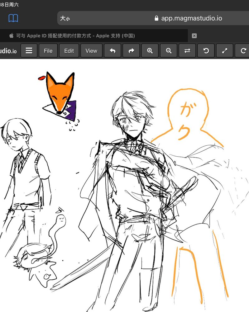Tap the lock icon beside the URL
This screenshot has height=312, width=249.
(x=156, y=18)
